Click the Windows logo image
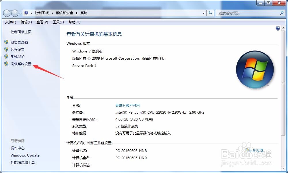The width and height of the screenshot is (288, 173). click(x=255, y=69)
